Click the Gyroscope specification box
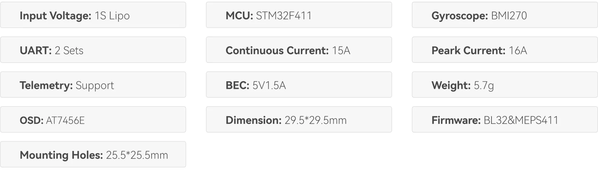Screen dimensions: 598x170 [x=505, y=15]
